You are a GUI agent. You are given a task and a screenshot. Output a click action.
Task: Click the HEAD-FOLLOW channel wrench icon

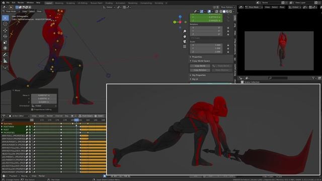pyautogui.click(x=27, y=154)
